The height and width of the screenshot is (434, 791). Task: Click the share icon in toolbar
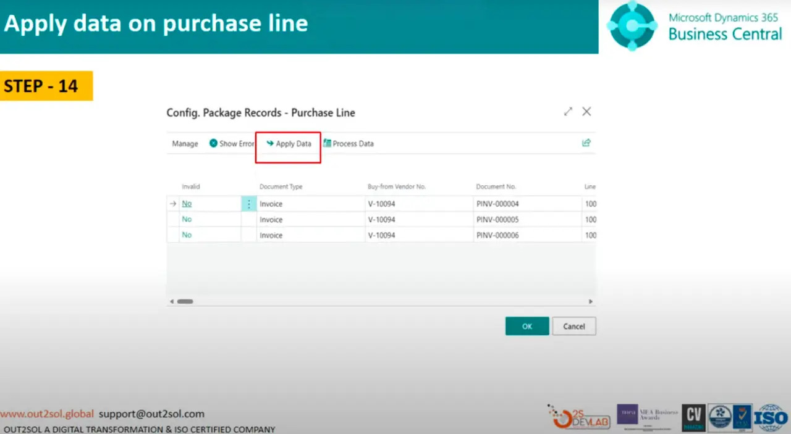pyautogui.click(x=586, y=143)
